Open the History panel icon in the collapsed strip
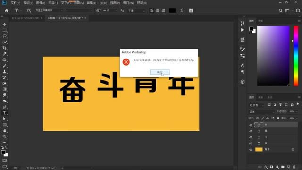 coord(243,23)
